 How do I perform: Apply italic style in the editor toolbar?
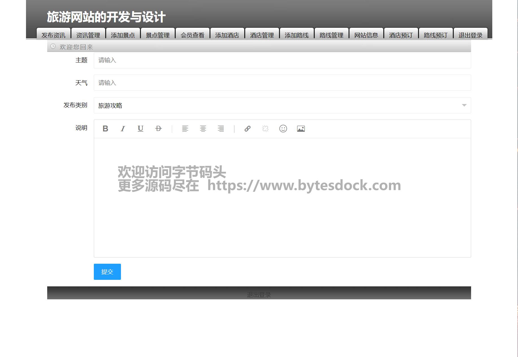tap(123, 129)
